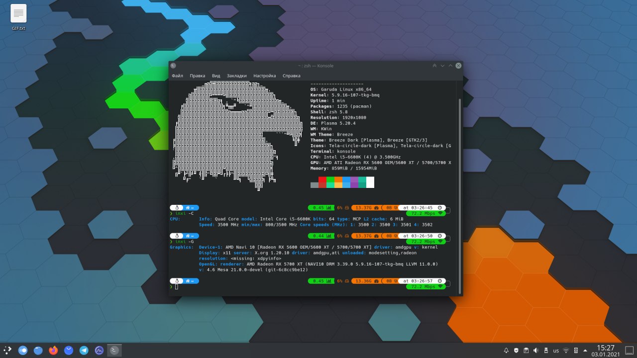This screenshot has width=637, height=358.
Task: Open the toggle-switch settings icon in taskbar
Action: click(22, 351)
